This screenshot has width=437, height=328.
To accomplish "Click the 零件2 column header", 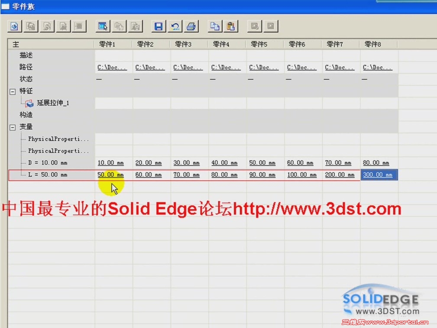I will 151,44.
